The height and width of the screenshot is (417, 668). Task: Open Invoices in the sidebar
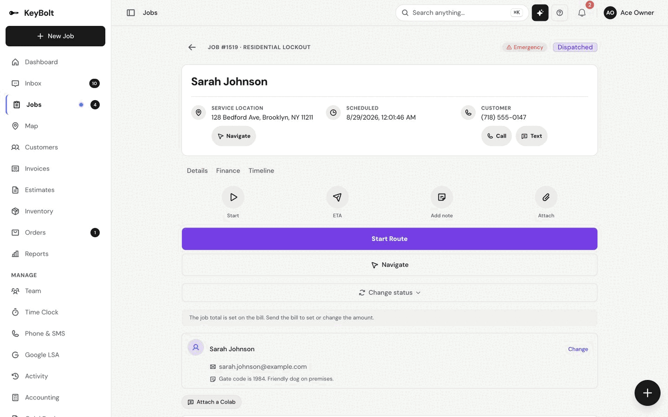coord(55,168)
